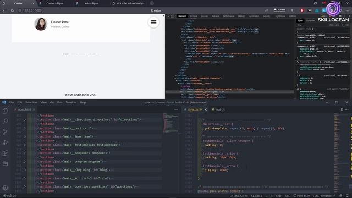This screenshot has height=198, width=352.
Task: Open the Run and Debug view
Action: pyautogui.click(x=5, y=142)
